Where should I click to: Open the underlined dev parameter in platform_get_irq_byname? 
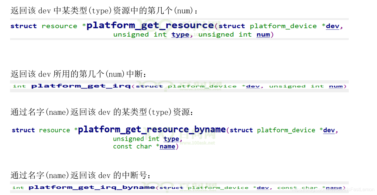tap(263, 188)
